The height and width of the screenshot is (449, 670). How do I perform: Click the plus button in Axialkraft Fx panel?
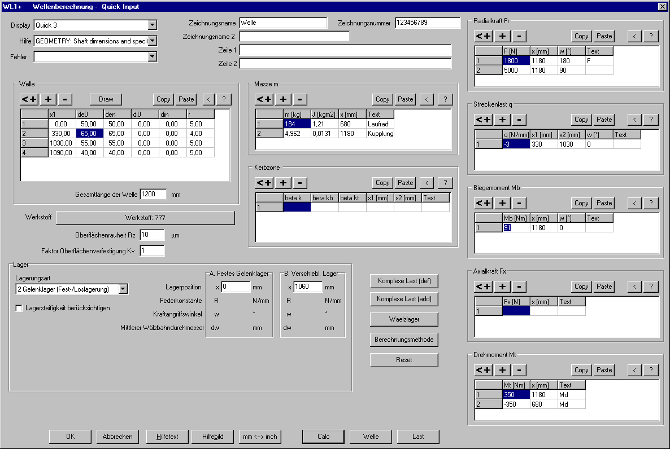(x=502, y=287)
